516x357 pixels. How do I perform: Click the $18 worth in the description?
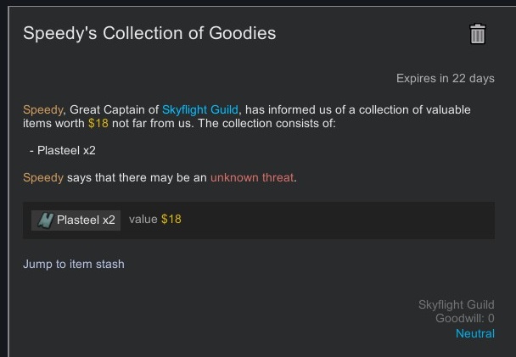coord(98,124)
